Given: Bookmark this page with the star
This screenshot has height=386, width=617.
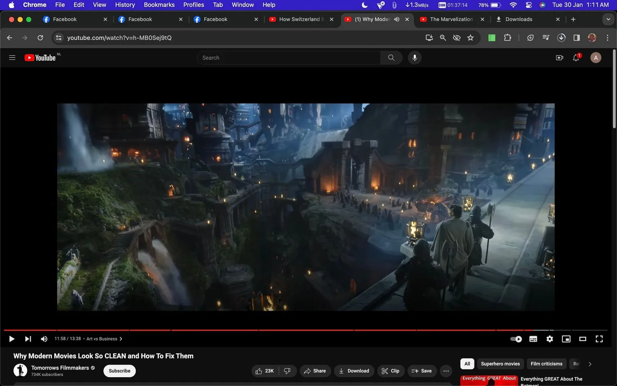Looking at the screenshot, I should click(x=470, y=38).
